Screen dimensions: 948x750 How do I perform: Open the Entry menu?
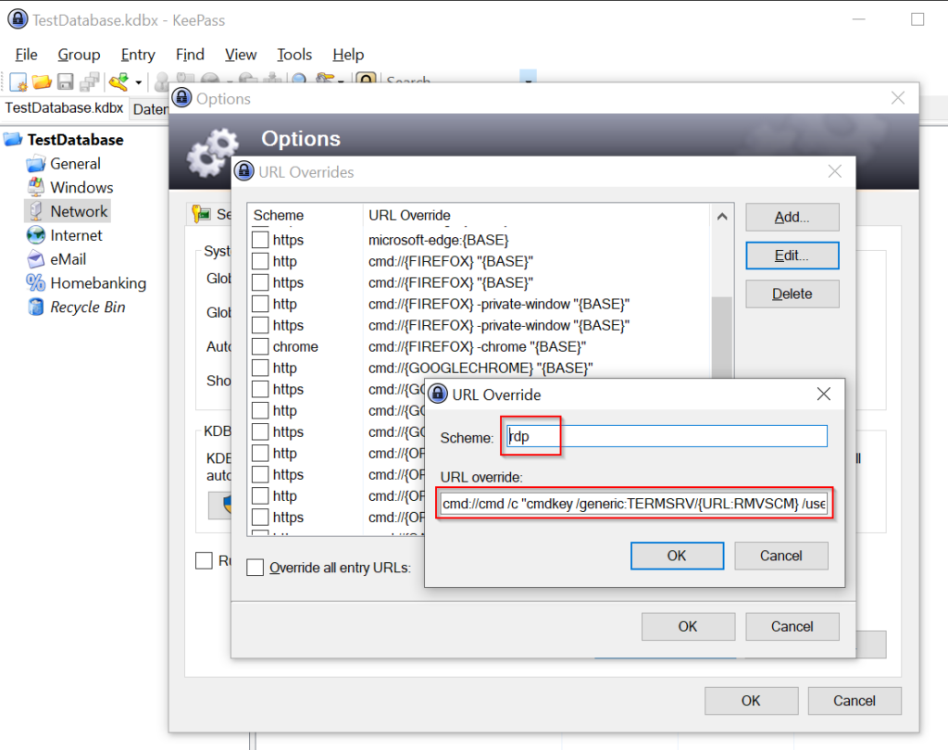138,55
